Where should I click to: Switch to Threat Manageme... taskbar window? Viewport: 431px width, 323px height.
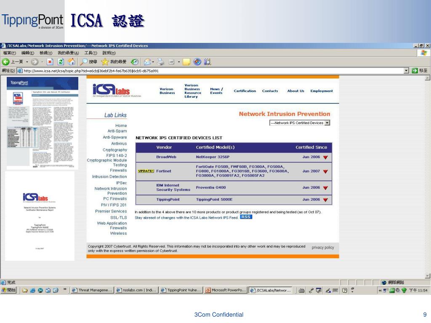92,290
